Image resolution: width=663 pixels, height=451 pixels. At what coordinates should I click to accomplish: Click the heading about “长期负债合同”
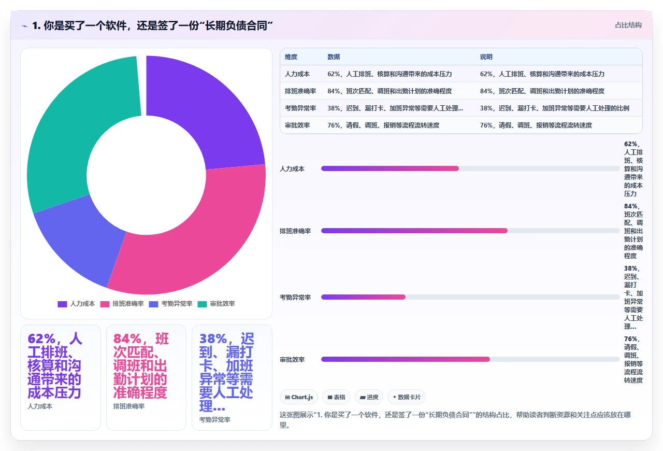pos(152,25)
